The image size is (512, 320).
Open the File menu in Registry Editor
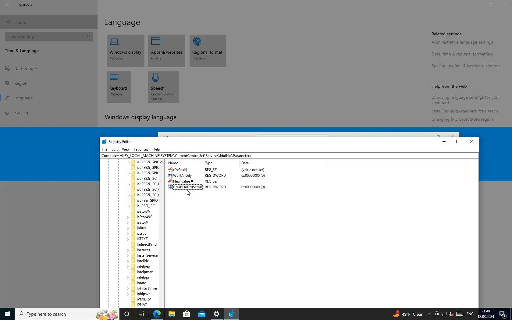point(105,149)
